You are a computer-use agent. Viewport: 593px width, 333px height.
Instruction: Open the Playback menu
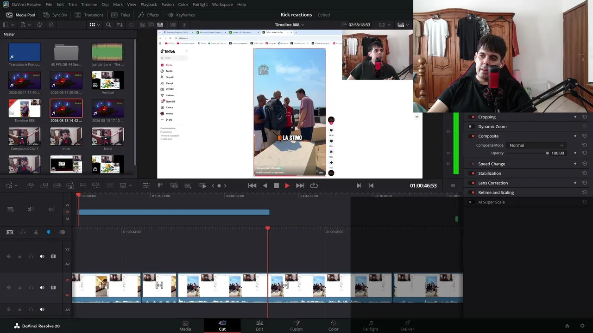pyautogui.click(x=149, y=4)
